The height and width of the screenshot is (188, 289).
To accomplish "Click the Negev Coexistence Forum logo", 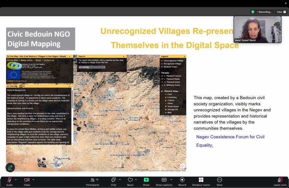I will [x=14, y=66].
